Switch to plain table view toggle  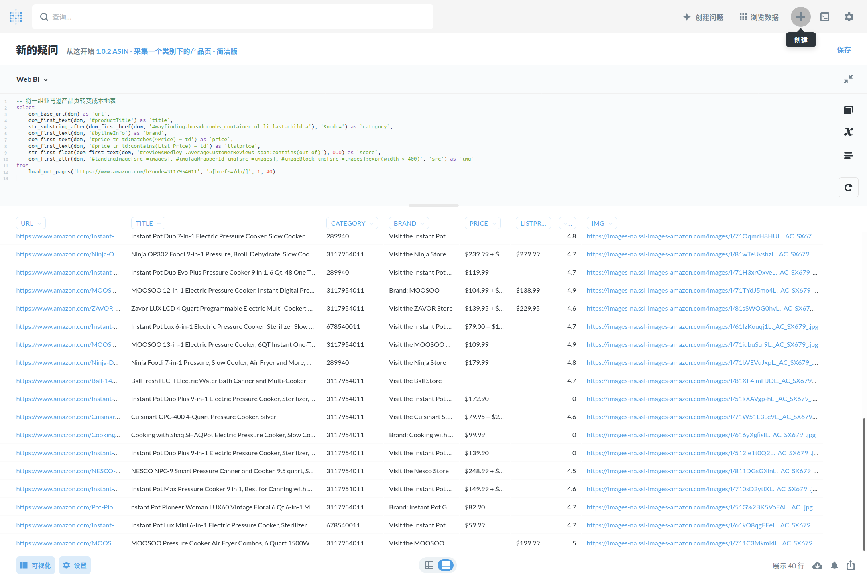429,565
